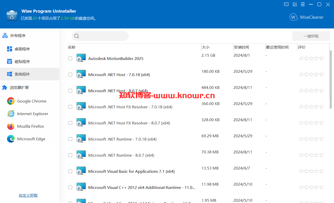This screenshot has width=334, height=203.
Task: Show Google Chrome extensions
Action: click(x=29, y=101)
